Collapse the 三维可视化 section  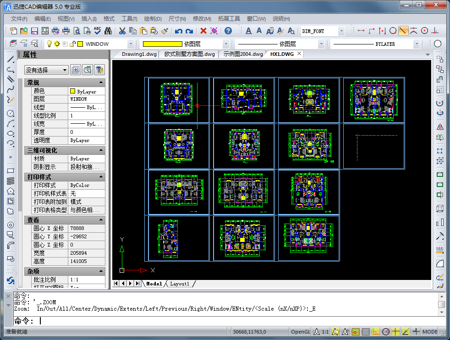101,150
